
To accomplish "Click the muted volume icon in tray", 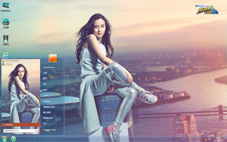I will click(210, 139).
